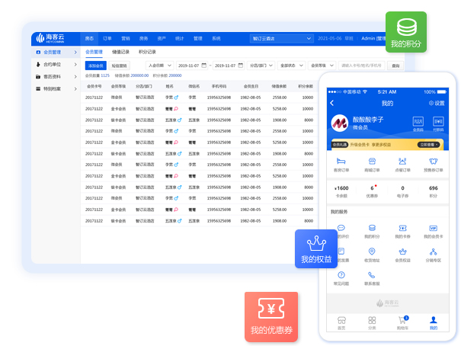
Task: Tap the 首页 home icon in bottom bar
Action: [341, 321]
